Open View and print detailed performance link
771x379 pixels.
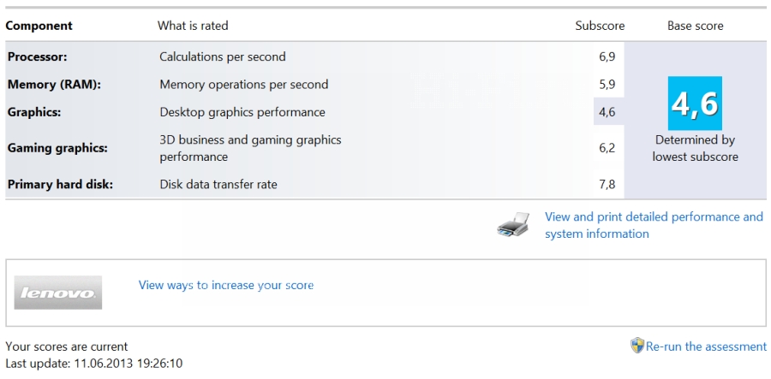point(654,225)
